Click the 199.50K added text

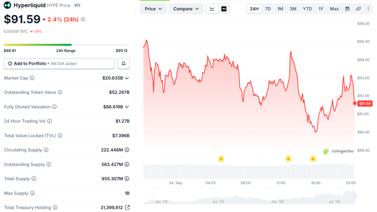coord(63,64)
